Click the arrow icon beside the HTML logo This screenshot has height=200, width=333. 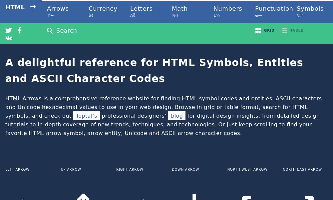32,7
